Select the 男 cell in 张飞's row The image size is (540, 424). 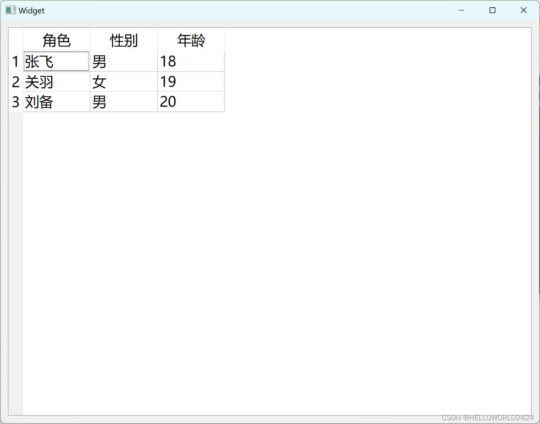(124, 61)
